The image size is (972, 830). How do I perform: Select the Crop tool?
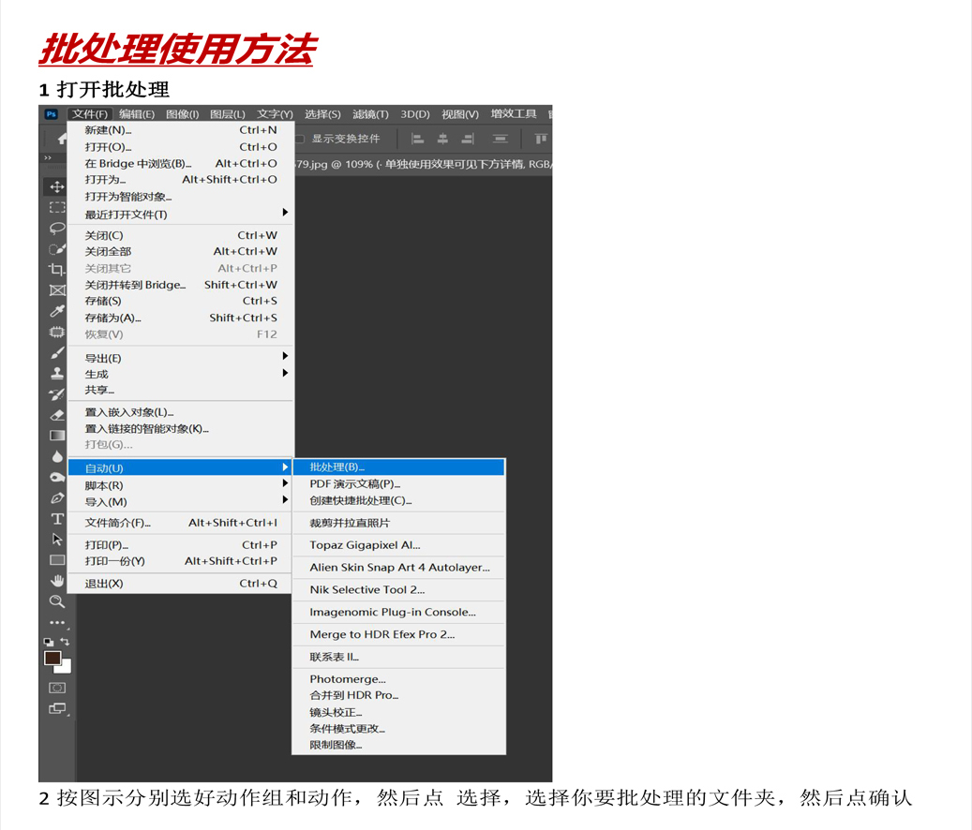click(57, 270)
